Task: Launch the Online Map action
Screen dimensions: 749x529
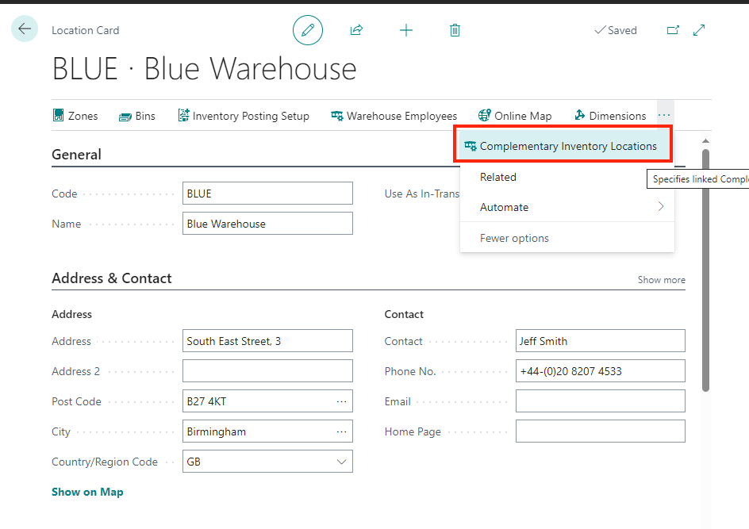Action: click(x=515, y=116)
